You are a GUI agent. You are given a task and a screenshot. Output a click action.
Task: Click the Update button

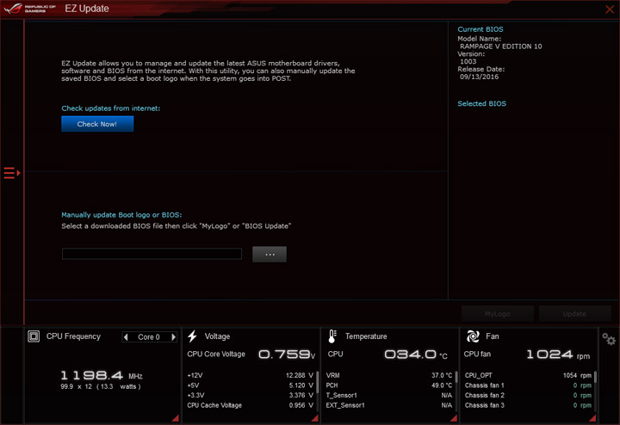(574, 314)
